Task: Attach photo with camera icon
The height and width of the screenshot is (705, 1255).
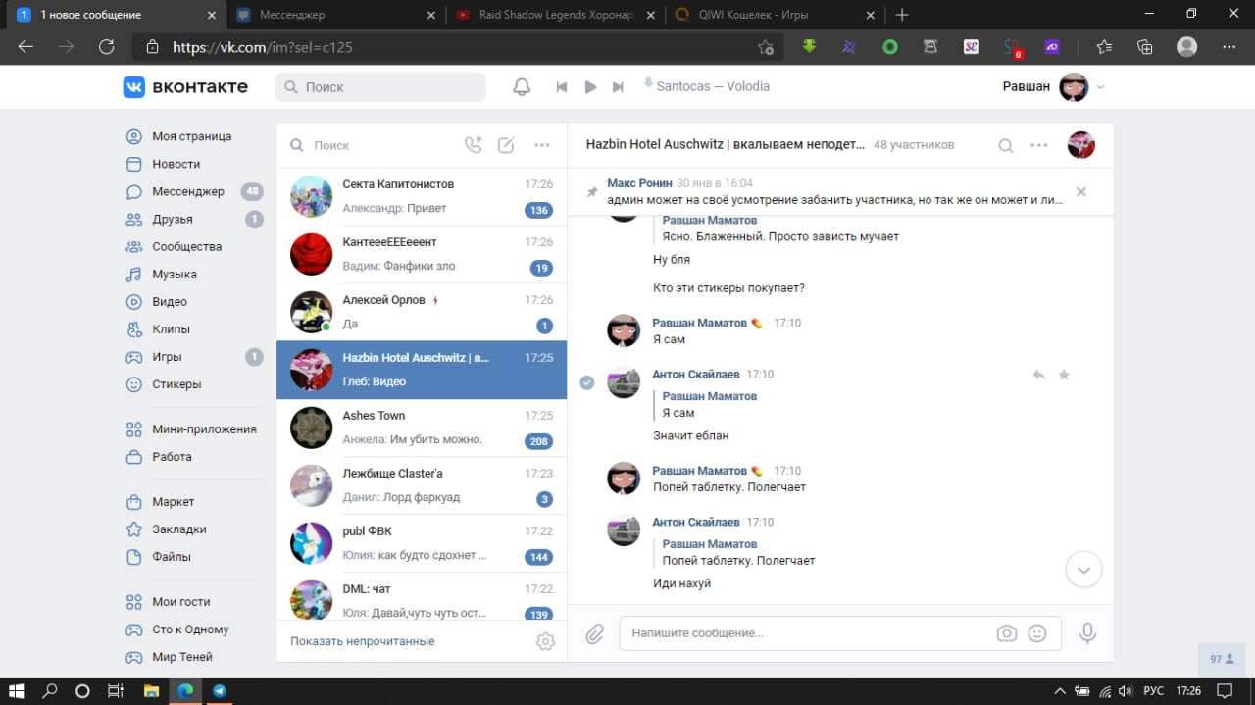Action: pyautogui.click(x=1007, y=633)
